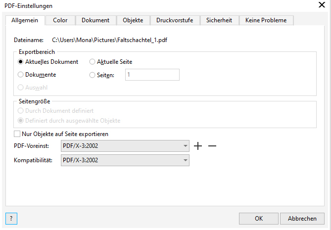Select the Aktuelles Dokument radio button

click(21, 62)
